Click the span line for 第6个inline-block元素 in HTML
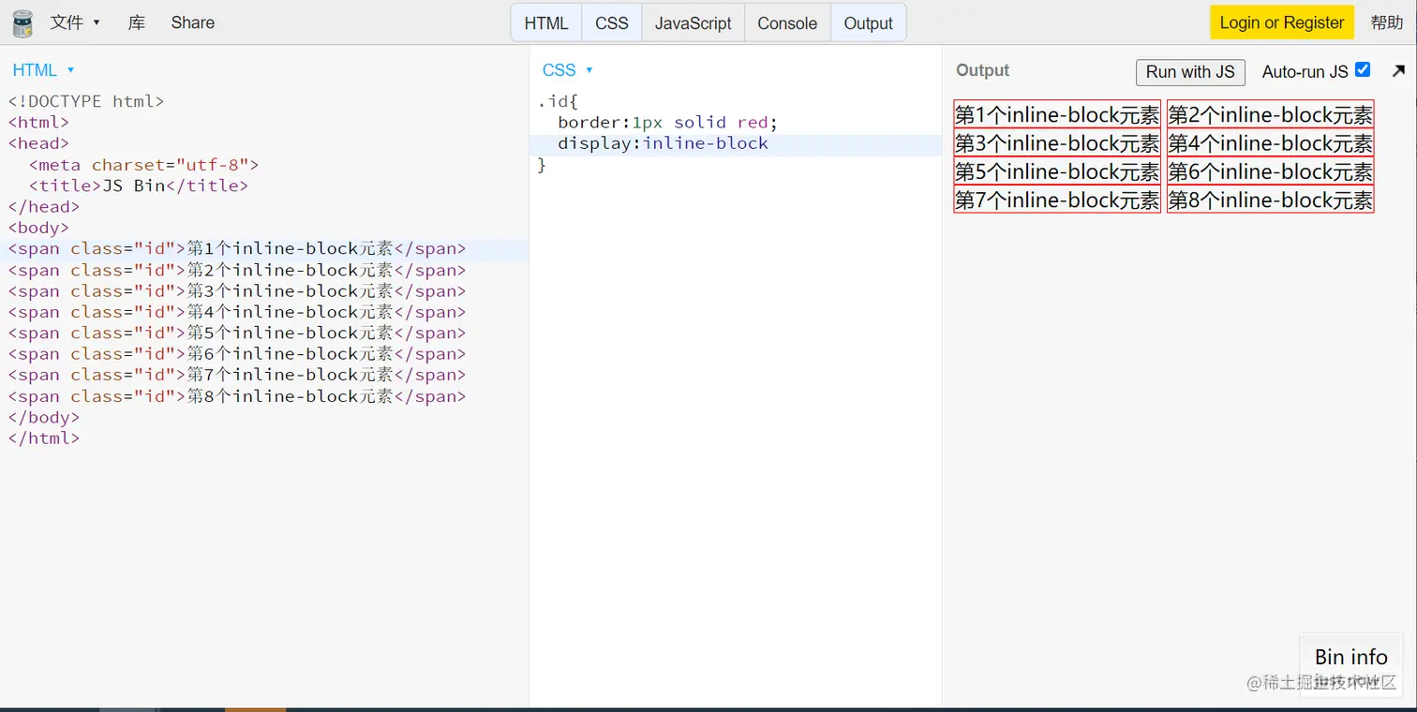This screenshot has height=712, width=1417. (237, 354)
